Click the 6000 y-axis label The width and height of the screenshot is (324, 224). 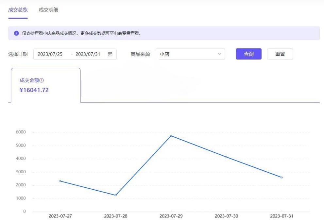pos(21,132)
